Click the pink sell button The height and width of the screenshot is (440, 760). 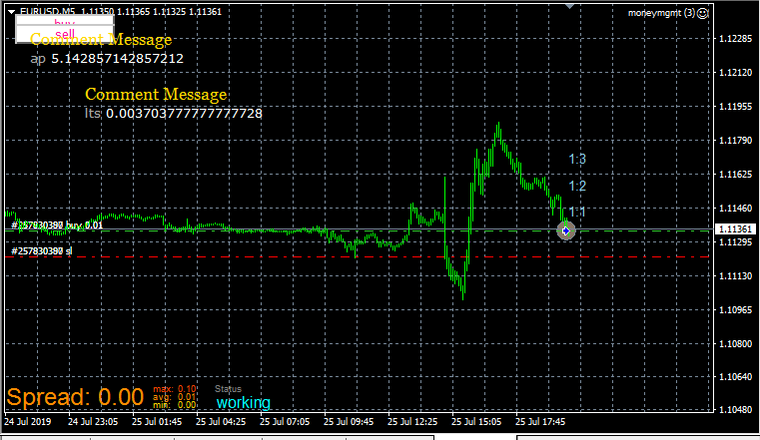[65, 34]
